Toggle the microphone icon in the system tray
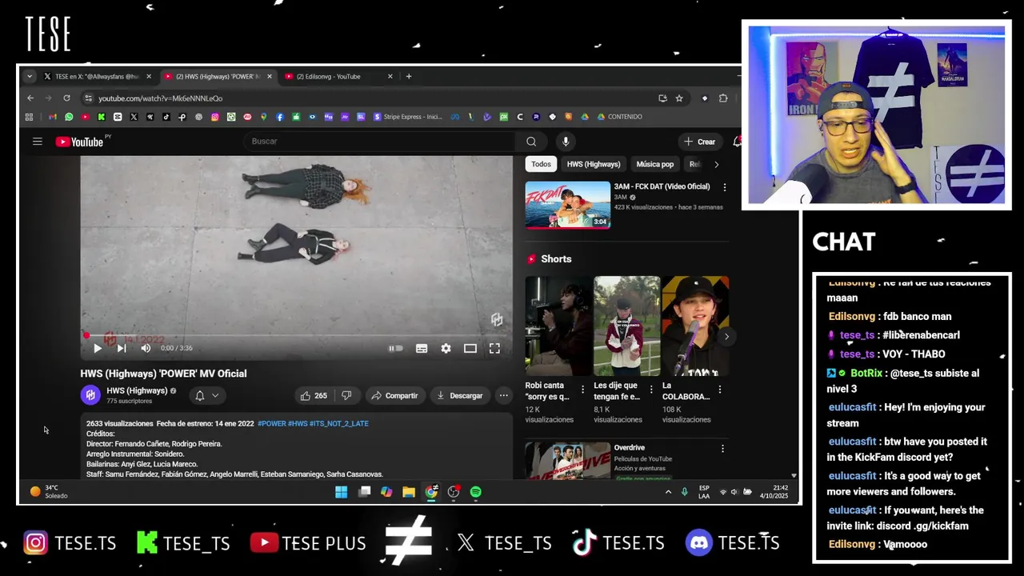This screenshot has height=576, width=1024. 684,492
